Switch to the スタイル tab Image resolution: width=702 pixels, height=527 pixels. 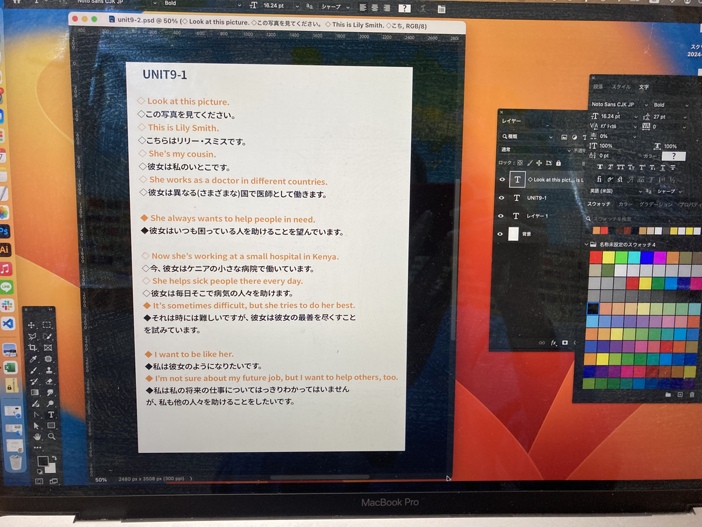coord(621,87)
